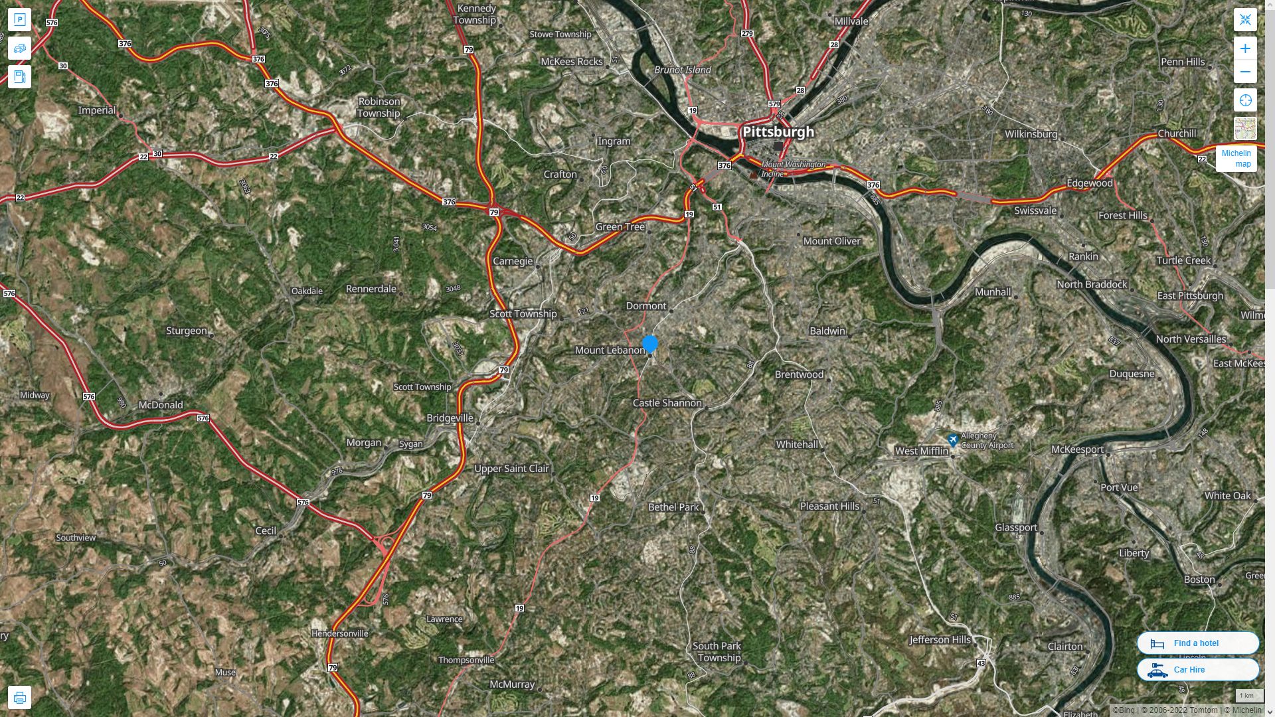The width and height of the screenshot is (1275, 717).
Task: Click the Bethel Park label
Action: 673,507
